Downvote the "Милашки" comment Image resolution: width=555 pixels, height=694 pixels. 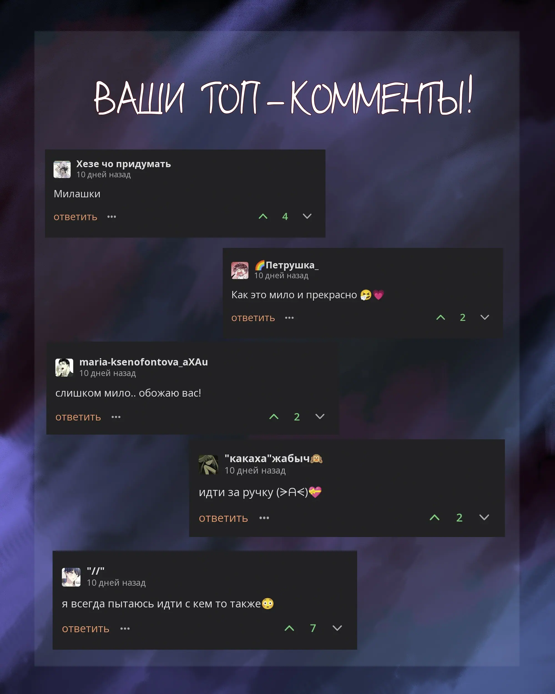pyautogui.click(x=307, y=216)
